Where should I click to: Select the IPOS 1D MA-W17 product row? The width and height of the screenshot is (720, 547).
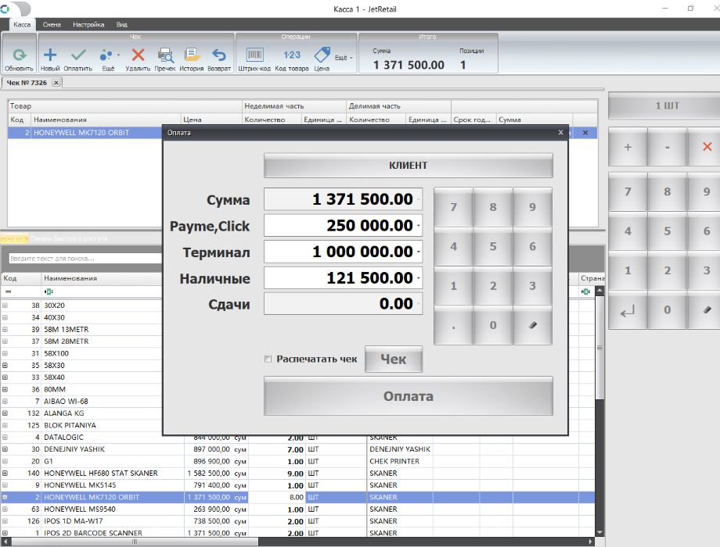click(297, 521)
